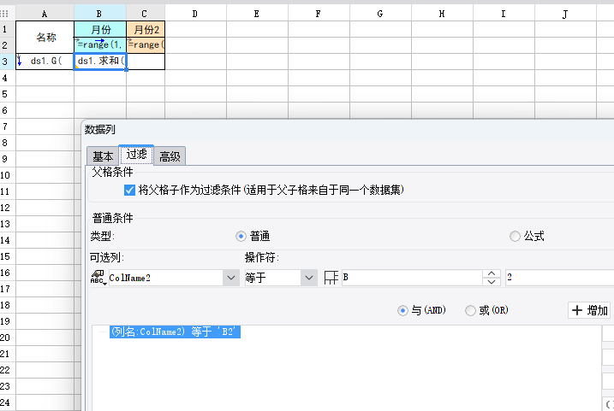Viewport: 614px width, 411px height.
Task: Click the cell selector icon beside B field
Action: point(331,278)
